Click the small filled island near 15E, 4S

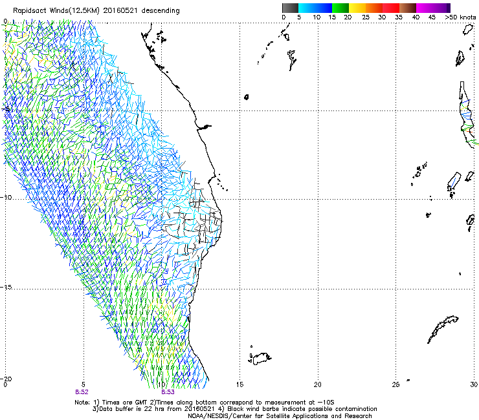(x=247, y=97)
